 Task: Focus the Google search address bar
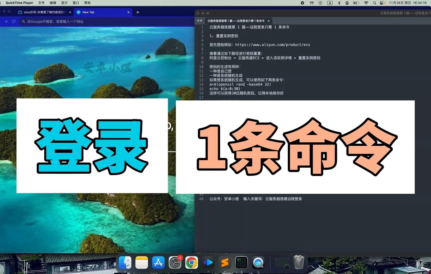107,22
